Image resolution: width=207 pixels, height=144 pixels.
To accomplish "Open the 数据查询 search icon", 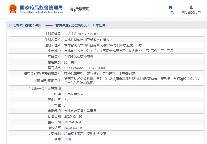I will tap(72, 9).
